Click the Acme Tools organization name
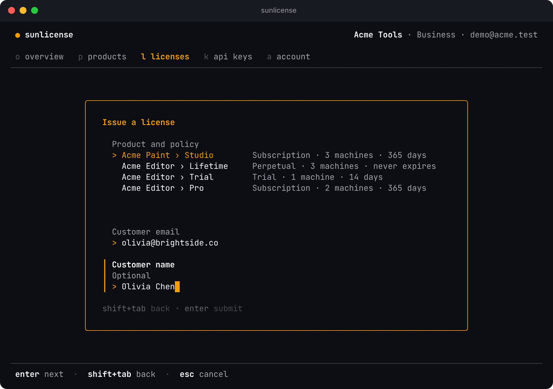This screenshot has width=553, height=389. click(378, 35)
